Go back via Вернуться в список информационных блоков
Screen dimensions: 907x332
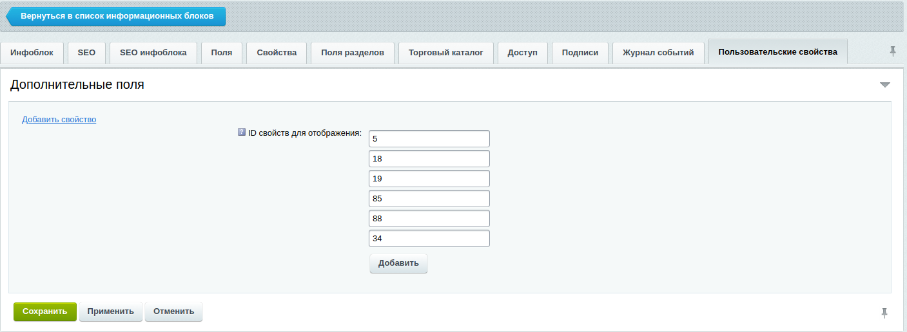coord(116,16)
